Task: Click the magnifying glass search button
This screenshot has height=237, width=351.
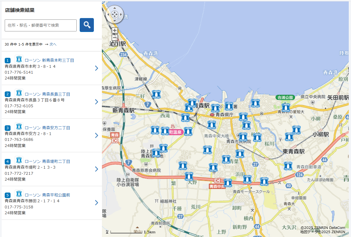Action: (x=87, y=25)
